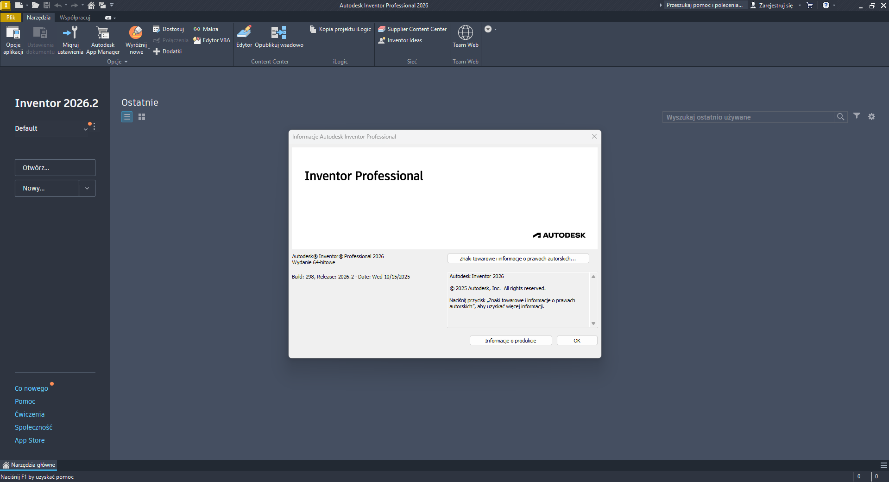Expand the Default project dropdown
Screen dimensions: 889x482
(85, 129)
